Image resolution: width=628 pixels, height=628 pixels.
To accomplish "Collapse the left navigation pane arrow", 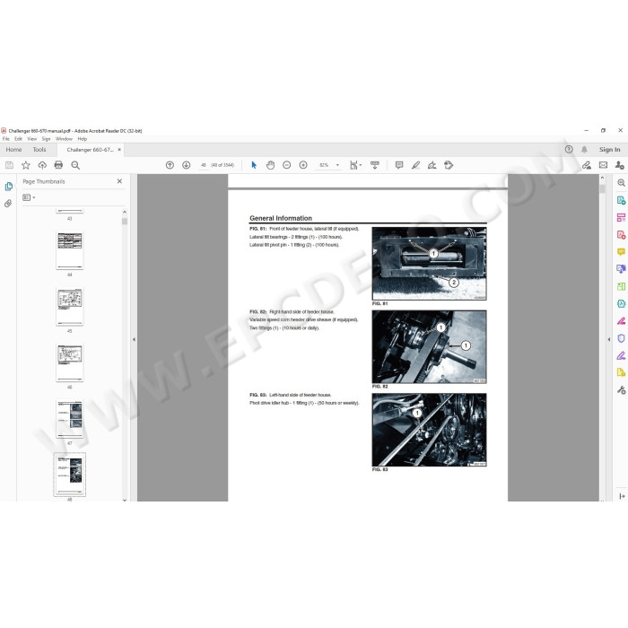I will pos(134,339).
